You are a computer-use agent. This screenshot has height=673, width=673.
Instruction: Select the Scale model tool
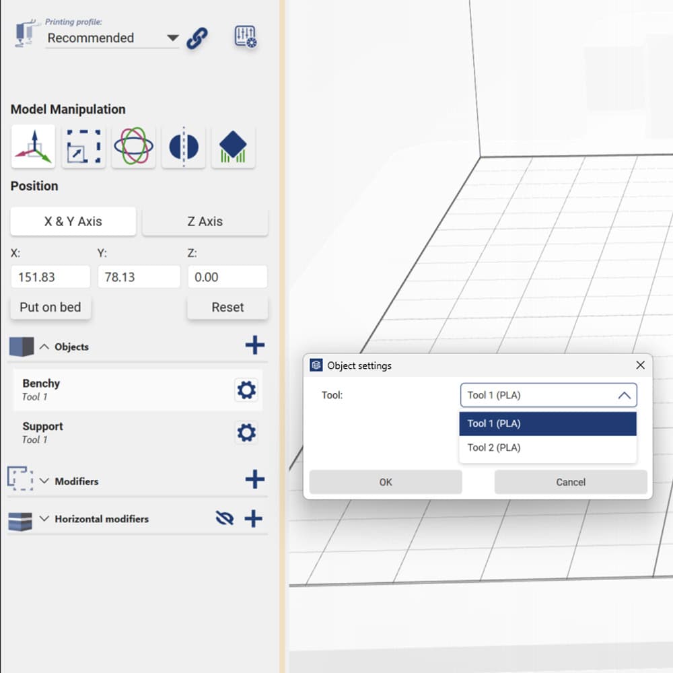tap(83, 146)
